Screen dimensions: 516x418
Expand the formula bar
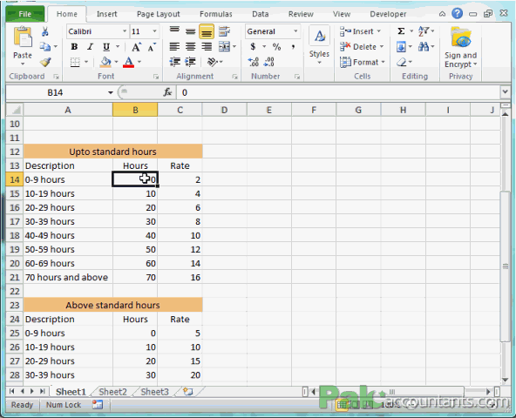pyautogui.click(x=506, y=92)
